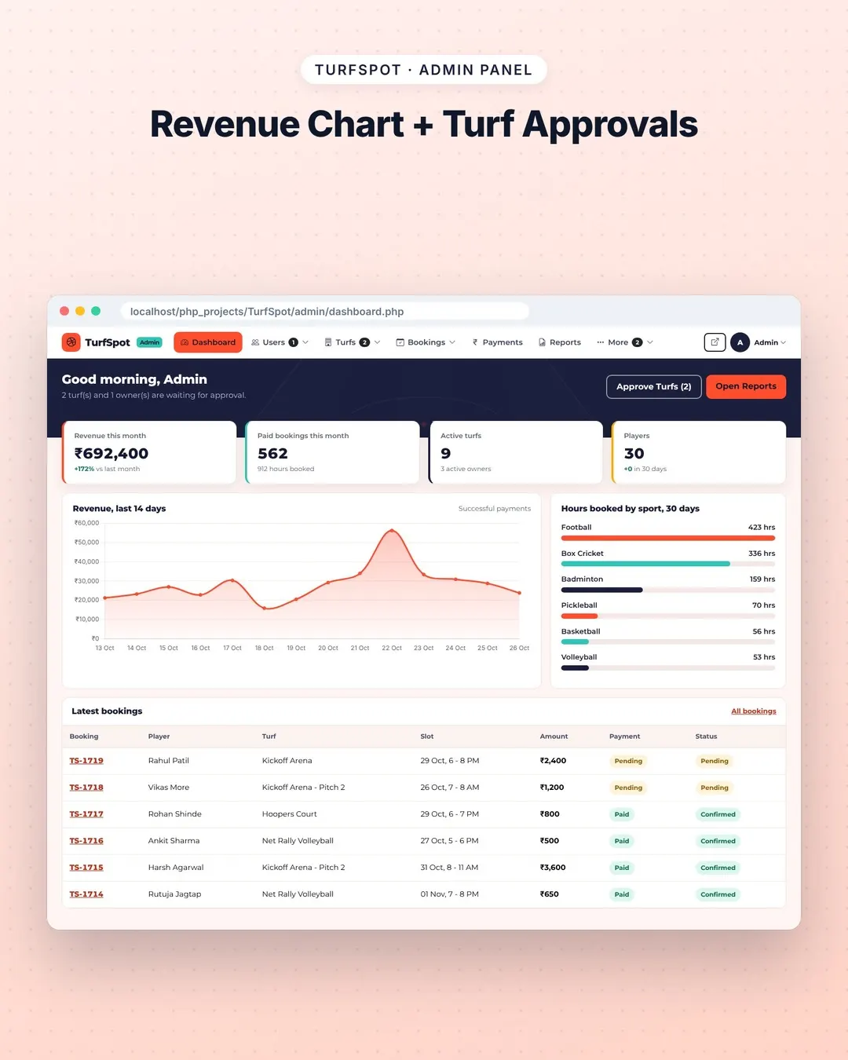This screenshot has height=1060, width=848.
Task: Click Pending payment badge for Rahul Patil
Action: coord(628,761)
